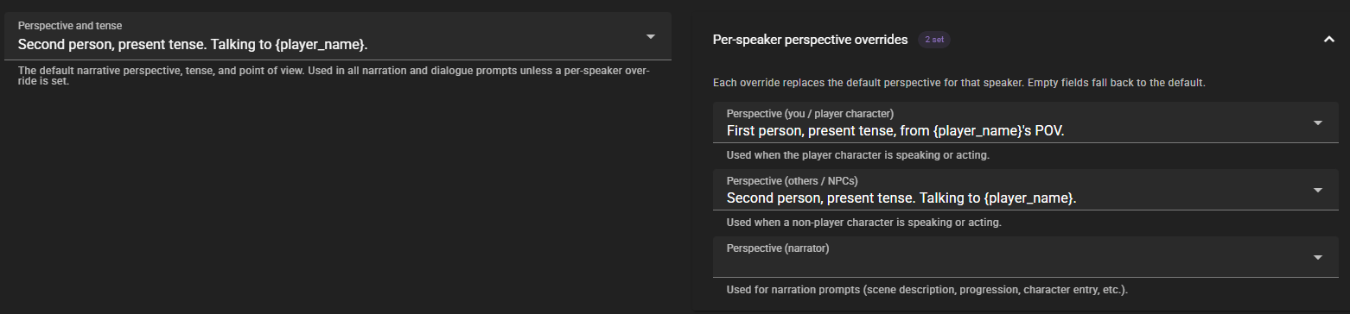The image size is (1350, 314).
Task: Open the player character perspective dropdown arrow
Action: pyautogui.click(x=1318, y=122)
